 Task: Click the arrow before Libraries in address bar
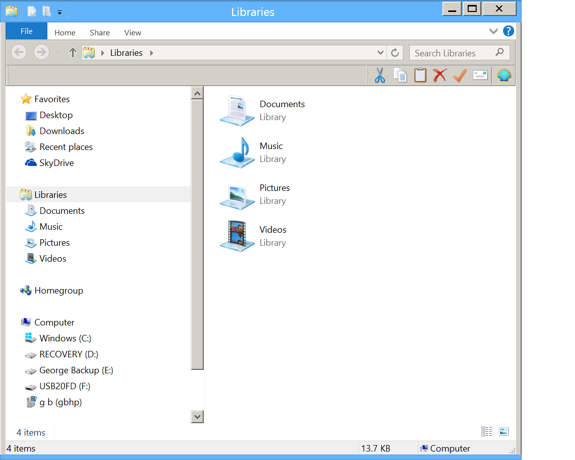point(103,53)
